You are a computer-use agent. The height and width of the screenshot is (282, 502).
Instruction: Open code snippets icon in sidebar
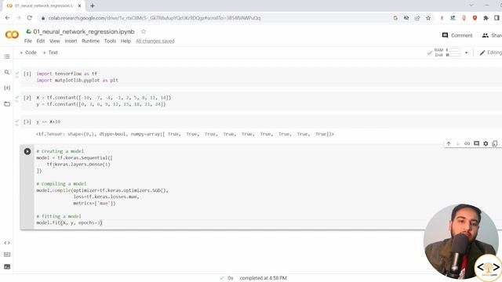7,243
